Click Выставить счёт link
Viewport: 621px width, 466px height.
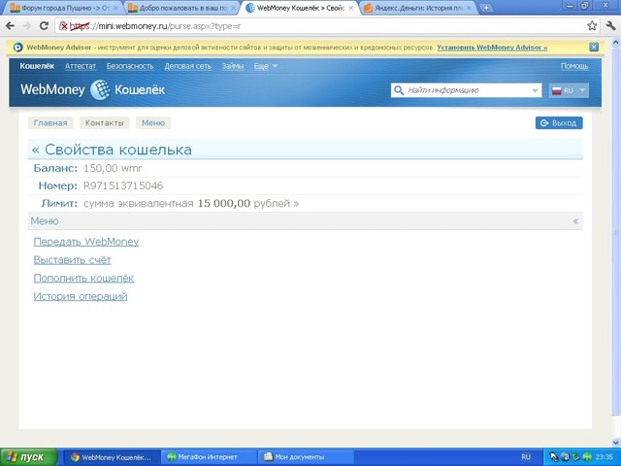point(72,260)
